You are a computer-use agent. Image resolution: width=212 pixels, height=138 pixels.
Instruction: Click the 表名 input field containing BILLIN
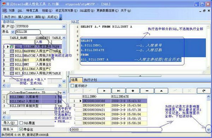(x=41, y=32)
